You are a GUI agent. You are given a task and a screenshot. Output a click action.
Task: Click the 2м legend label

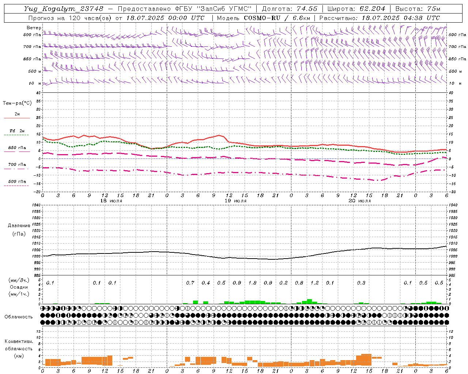(x=17, y=114)
